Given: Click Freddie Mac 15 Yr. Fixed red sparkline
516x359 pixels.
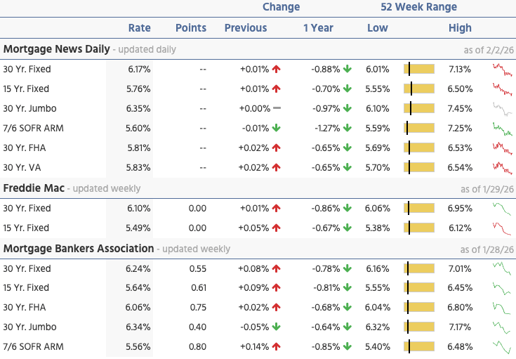Looking at the screenshot, I should click(x=502, y=228).
